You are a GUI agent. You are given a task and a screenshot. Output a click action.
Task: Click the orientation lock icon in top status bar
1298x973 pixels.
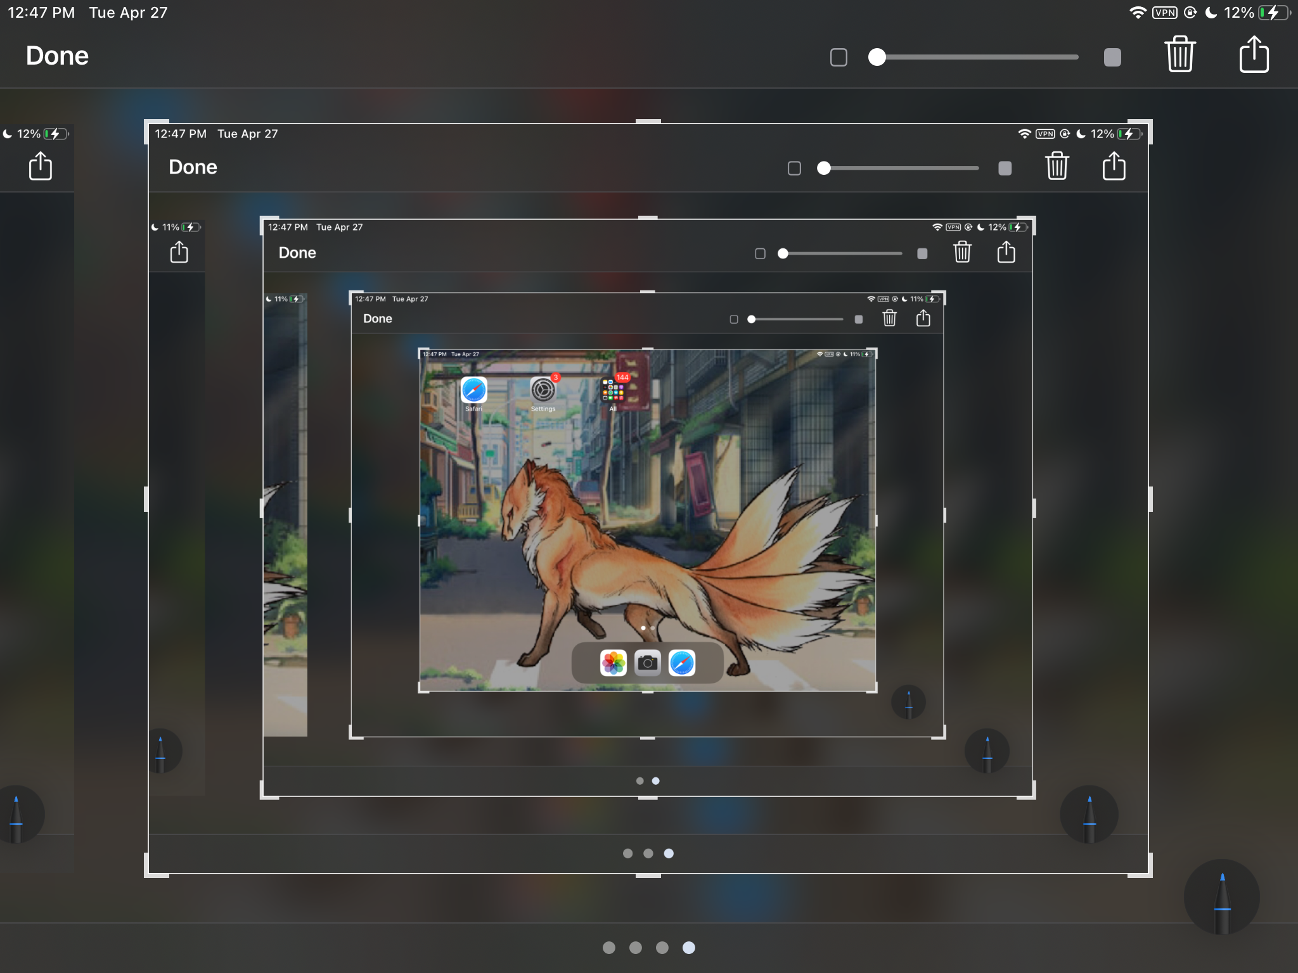(1190, 13)
